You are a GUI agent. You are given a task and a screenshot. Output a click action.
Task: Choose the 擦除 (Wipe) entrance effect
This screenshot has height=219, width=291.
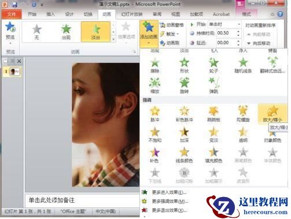click(x=155, y=65)
